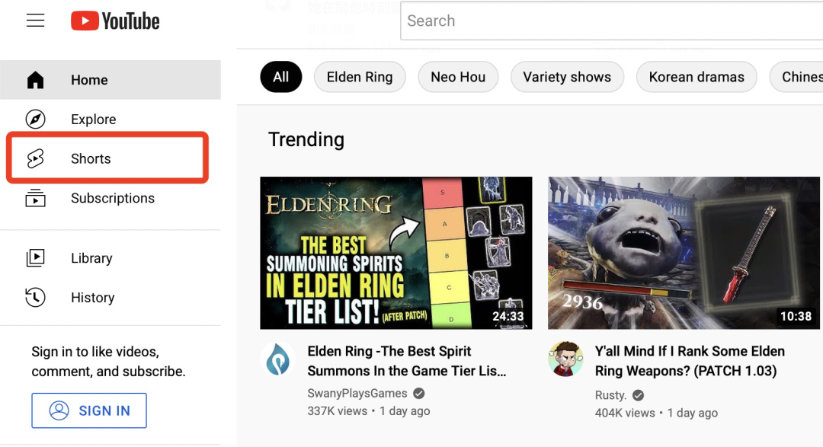The image size is (823, 447).
Task: Click the Home sidebar icon
Action: (36, 80)
